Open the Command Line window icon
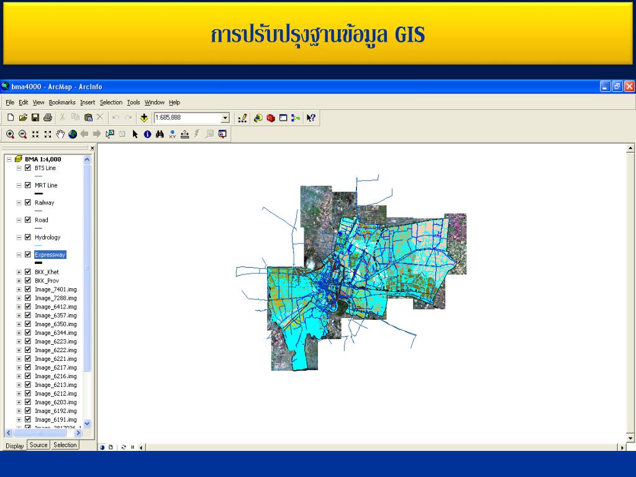636x477 pixels. click(283, 118)
